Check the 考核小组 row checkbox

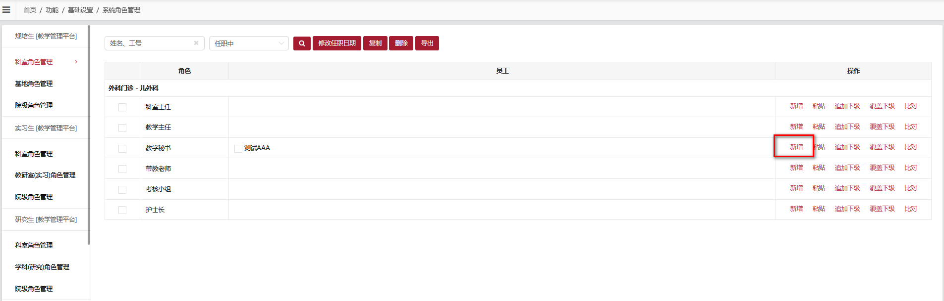coord(122,190)
